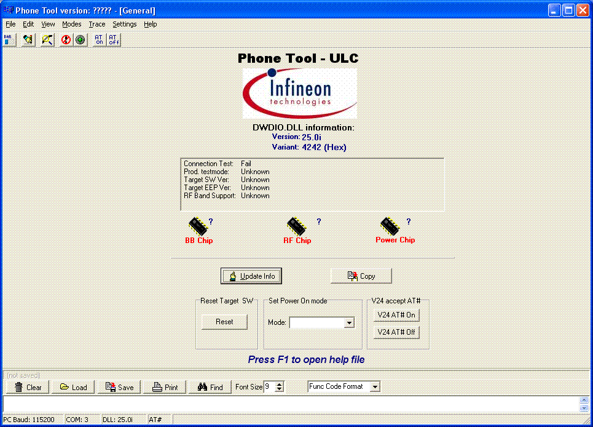Click the AT off toolbar icon

coord(114,40)
